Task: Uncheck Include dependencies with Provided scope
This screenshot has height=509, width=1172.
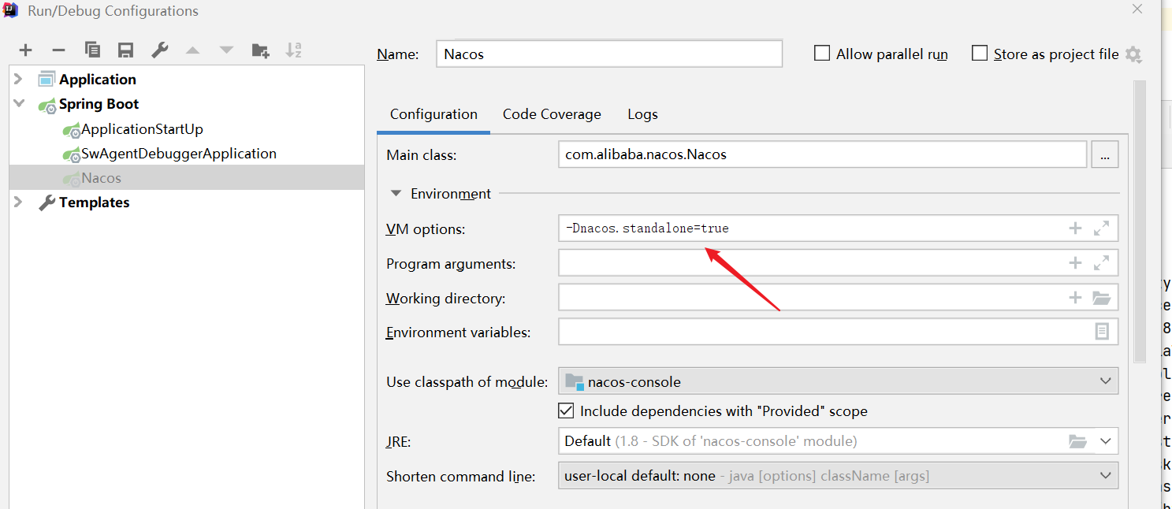Action: pos(566,411)
